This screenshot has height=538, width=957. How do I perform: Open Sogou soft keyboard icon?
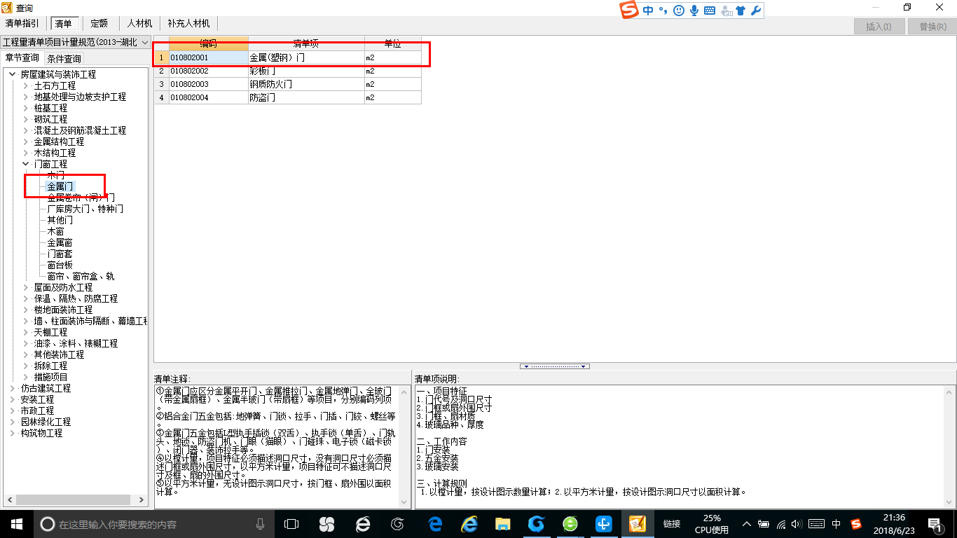click(x=710, y=11)
